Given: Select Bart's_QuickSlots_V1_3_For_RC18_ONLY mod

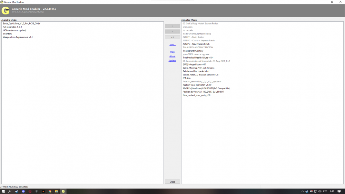Looking at the screenshot, I should click(x=21, y=23).
